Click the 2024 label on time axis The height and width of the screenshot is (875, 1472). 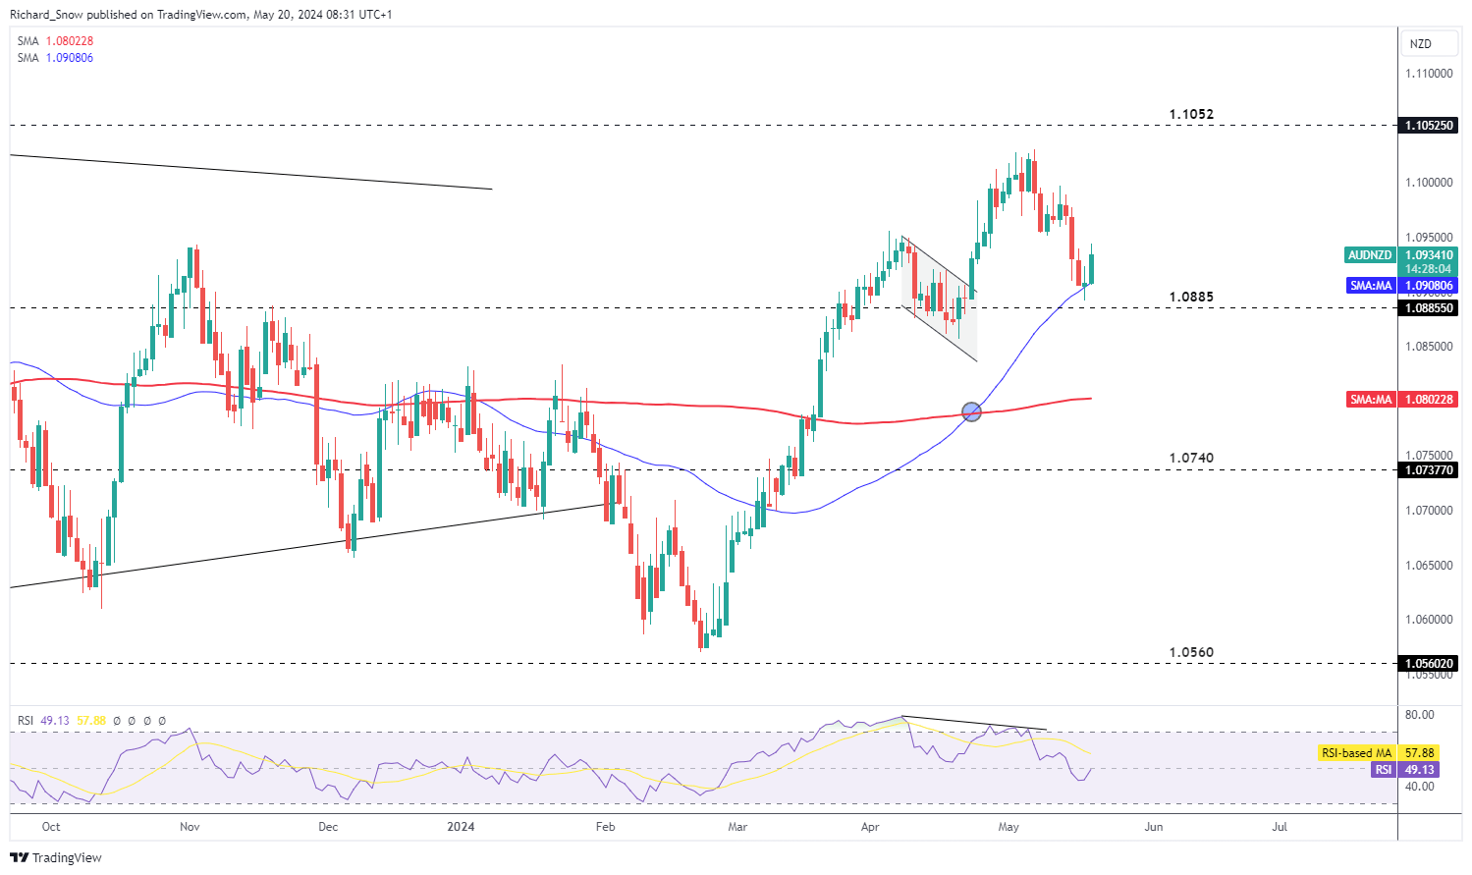[x=461, y=827]
